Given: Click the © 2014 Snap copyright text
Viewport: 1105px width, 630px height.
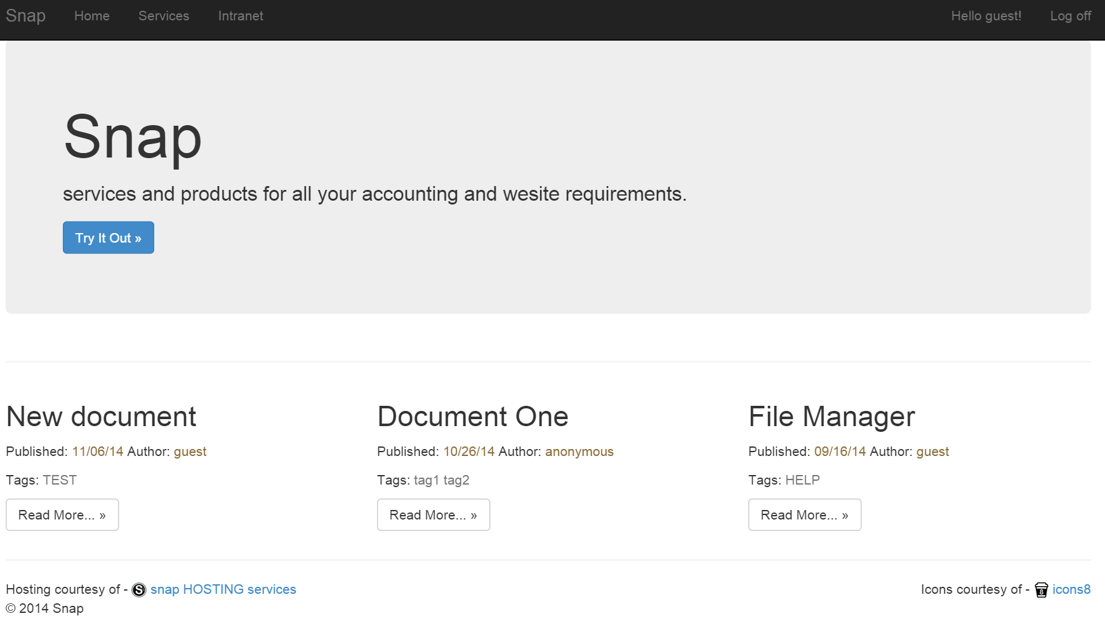Looking at the screenshot, I should pyautogui.click(x=45, y=608).
